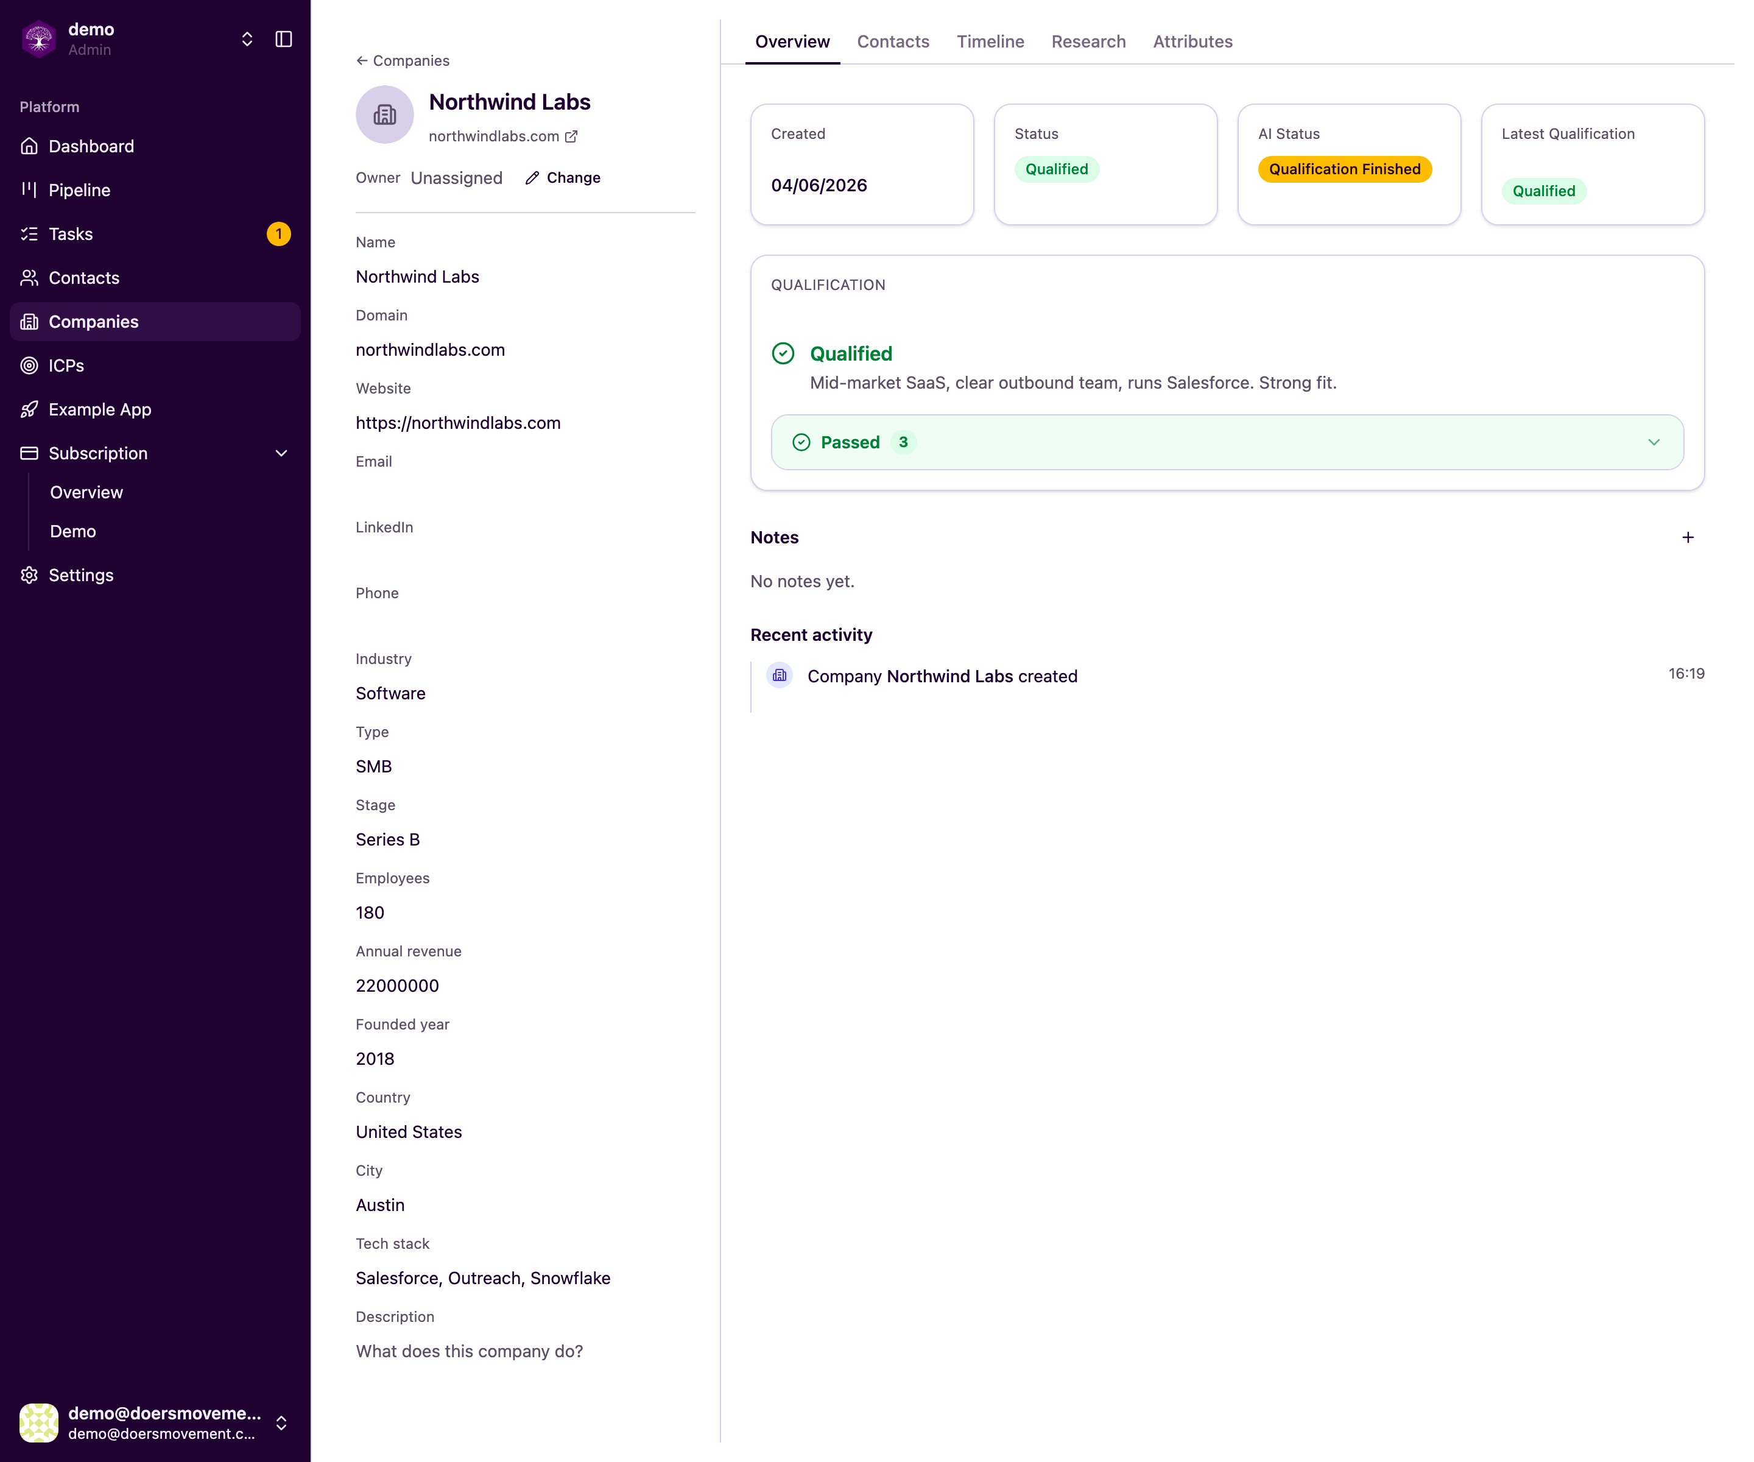1754x1462 pixels.
Task: Click the user avatar at bottom
Action: tap(39, 1424)
